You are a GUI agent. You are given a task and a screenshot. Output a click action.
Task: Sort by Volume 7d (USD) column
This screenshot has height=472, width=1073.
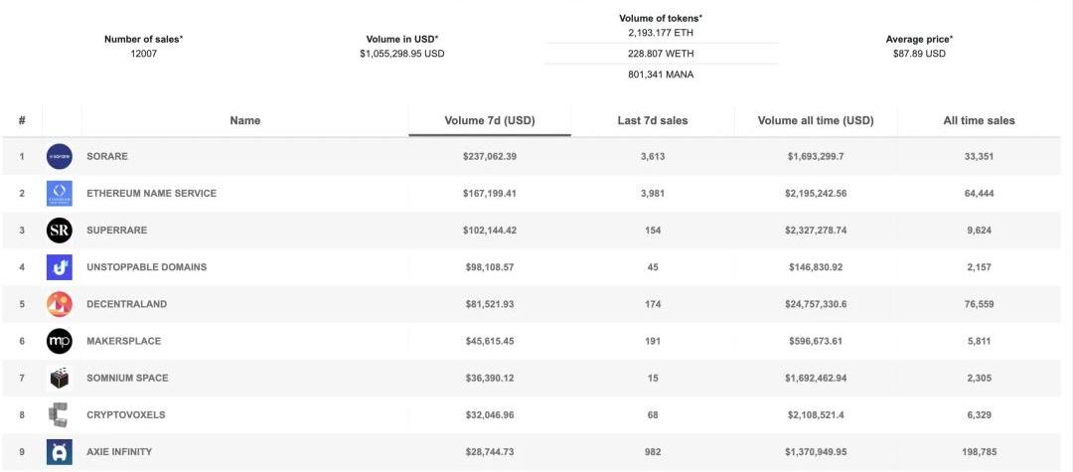click(489, 120)
